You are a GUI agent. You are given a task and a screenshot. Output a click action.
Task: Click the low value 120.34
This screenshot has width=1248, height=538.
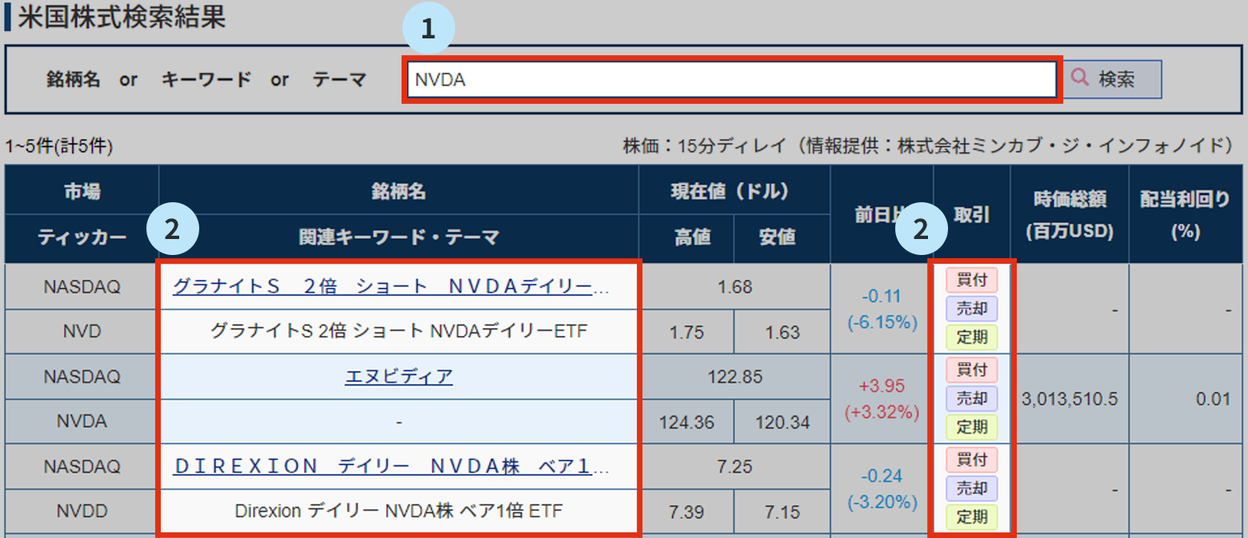782,421
